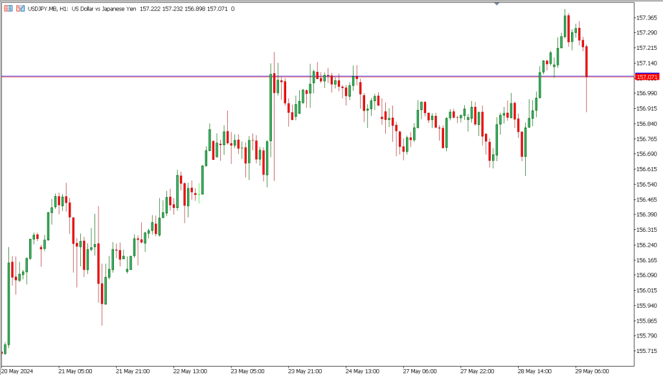Click the red current price tag 157.071
The image size is (663, 375).
coord(647,77)
